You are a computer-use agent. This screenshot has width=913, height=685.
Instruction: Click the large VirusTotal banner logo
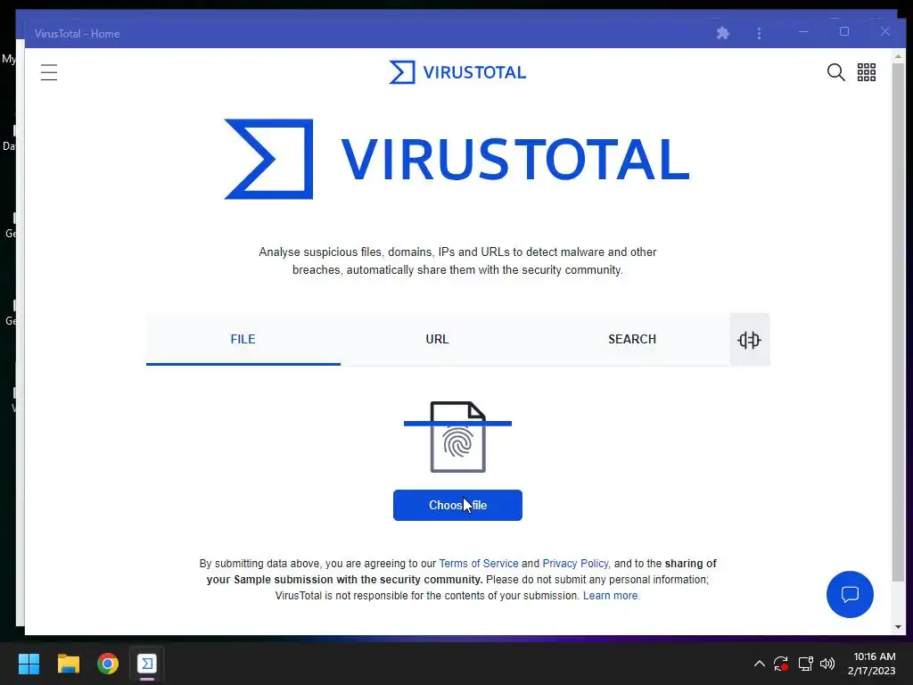[x=457, y=159]
